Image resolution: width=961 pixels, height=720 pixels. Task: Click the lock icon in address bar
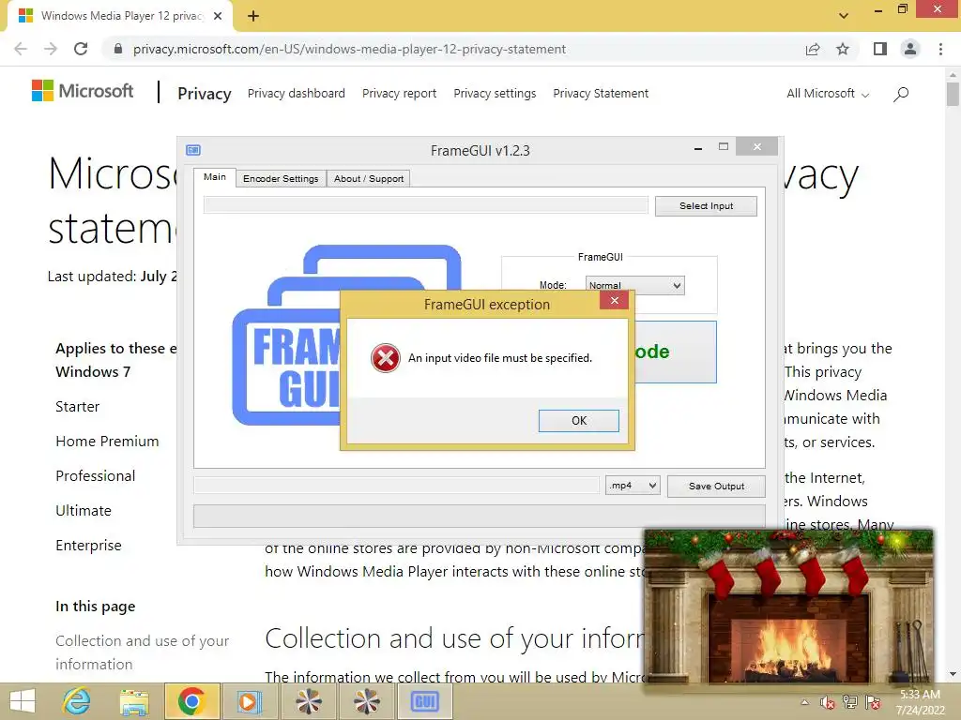point(118,49)
